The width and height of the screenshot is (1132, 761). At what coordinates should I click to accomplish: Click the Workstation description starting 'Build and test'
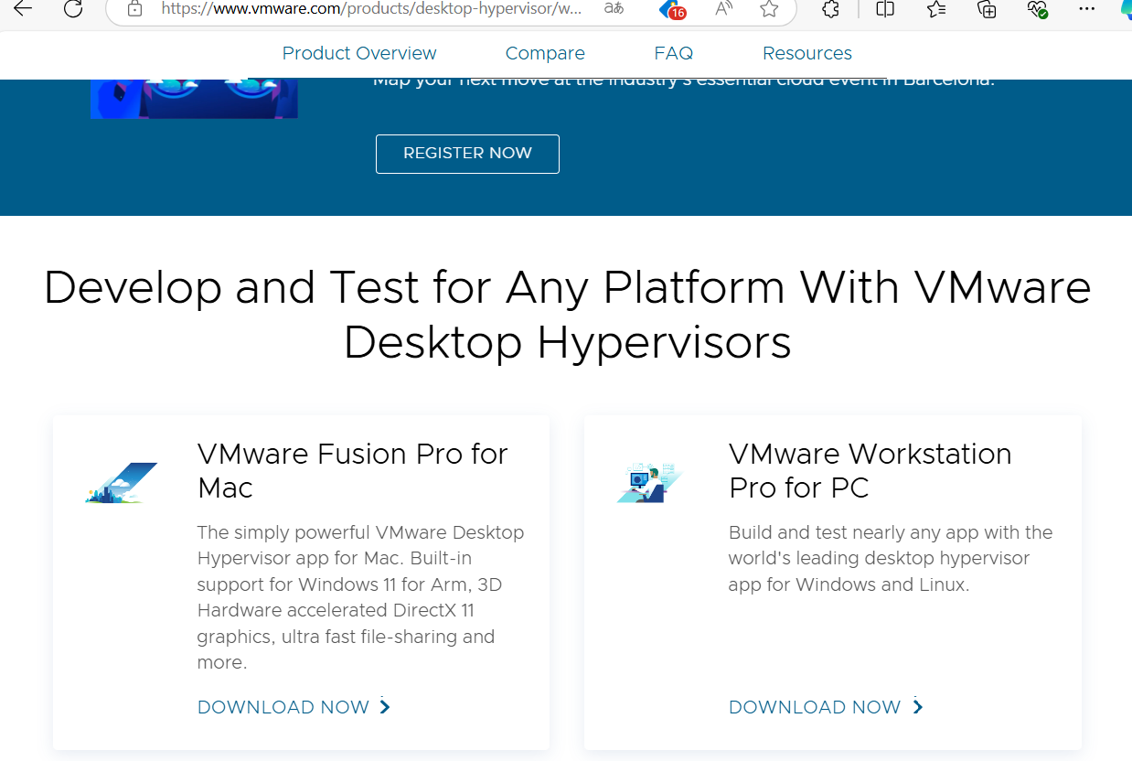pos(890,558)
